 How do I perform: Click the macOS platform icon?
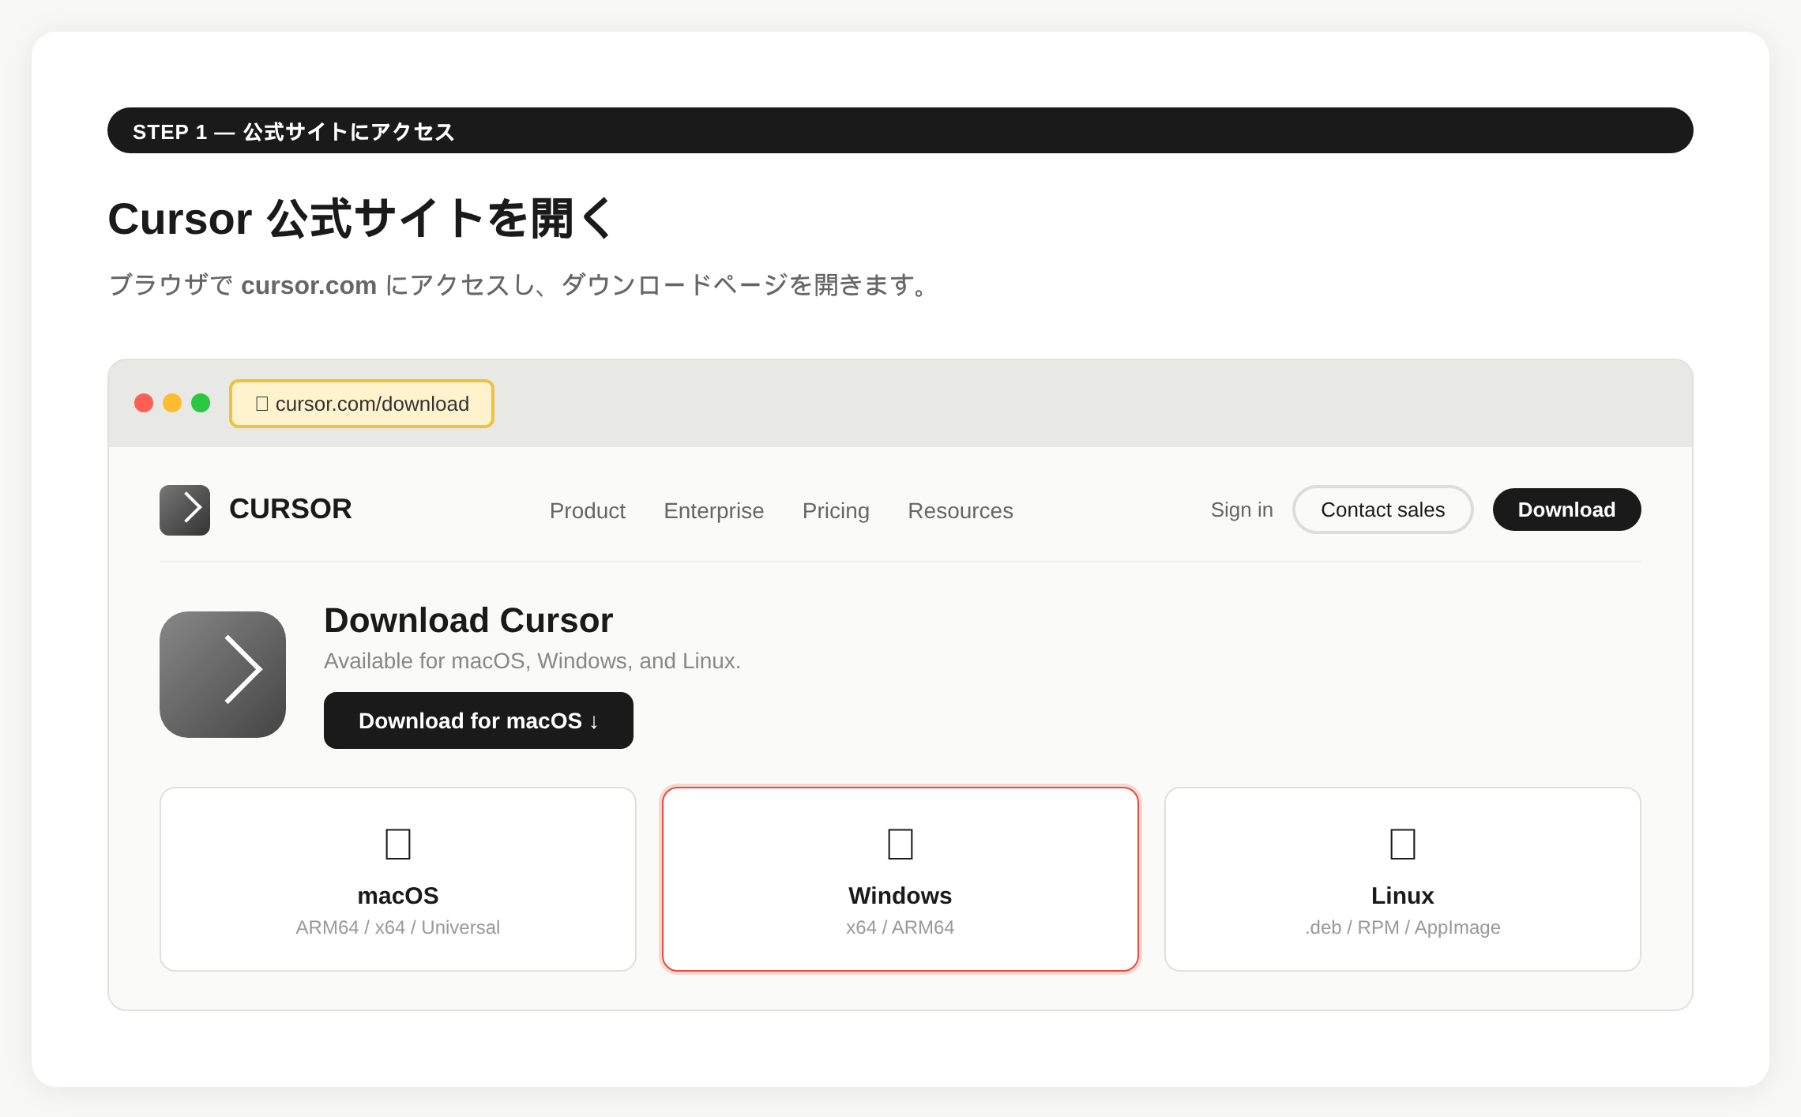point(398,844)
